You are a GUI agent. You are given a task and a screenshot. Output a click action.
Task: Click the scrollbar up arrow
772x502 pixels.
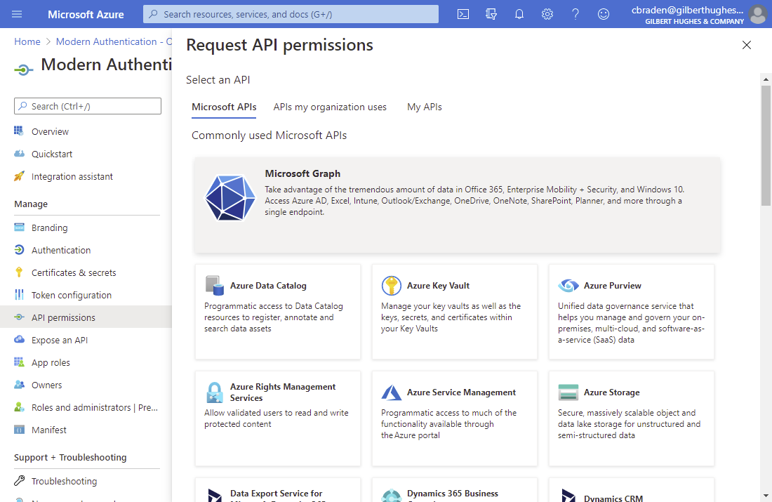point(766,79)
